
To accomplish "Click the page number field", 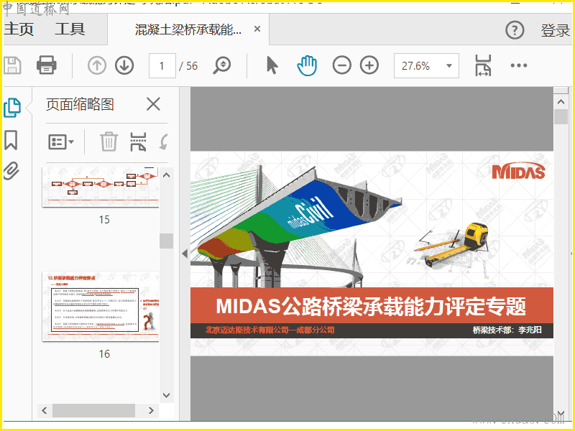I will tap(162, 65).
